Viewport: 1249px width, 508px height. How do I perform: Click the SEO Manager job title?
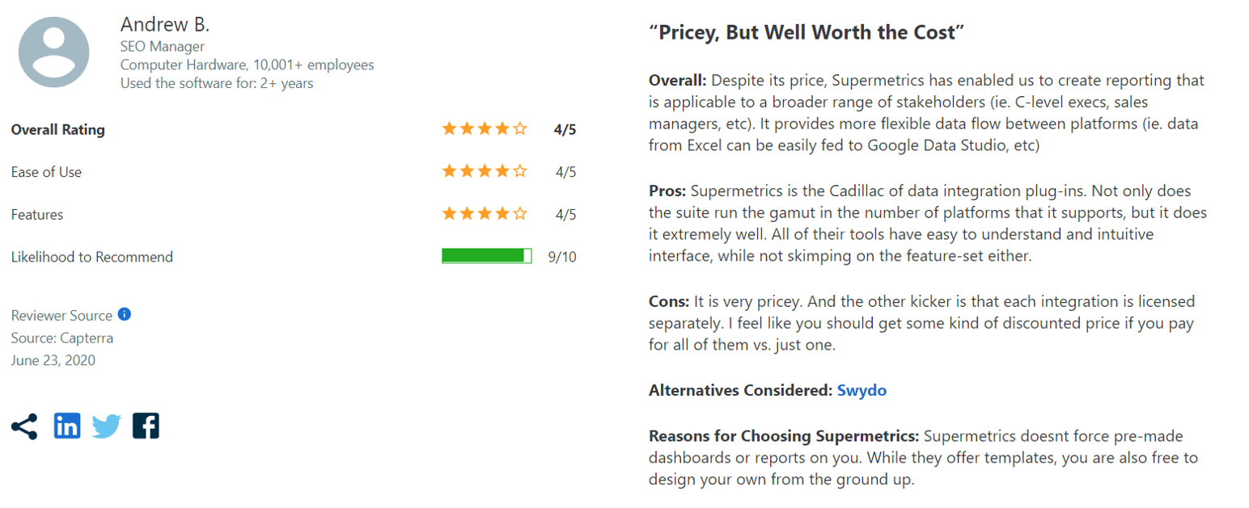[162, 47]
